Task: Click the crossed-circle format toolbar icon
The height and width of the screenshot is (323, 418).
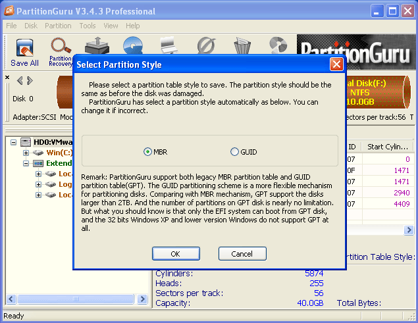Action: click(x=206, y=46)
